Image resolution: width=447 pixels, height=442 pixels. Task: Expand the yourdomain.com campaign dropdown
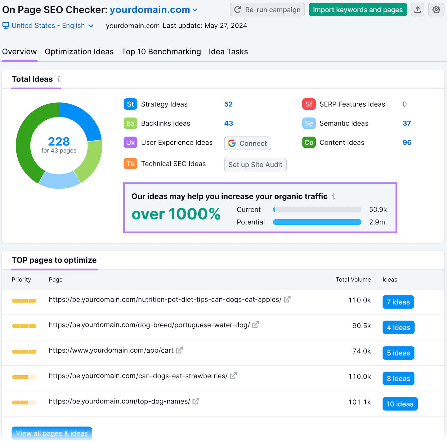coord(195,10)
